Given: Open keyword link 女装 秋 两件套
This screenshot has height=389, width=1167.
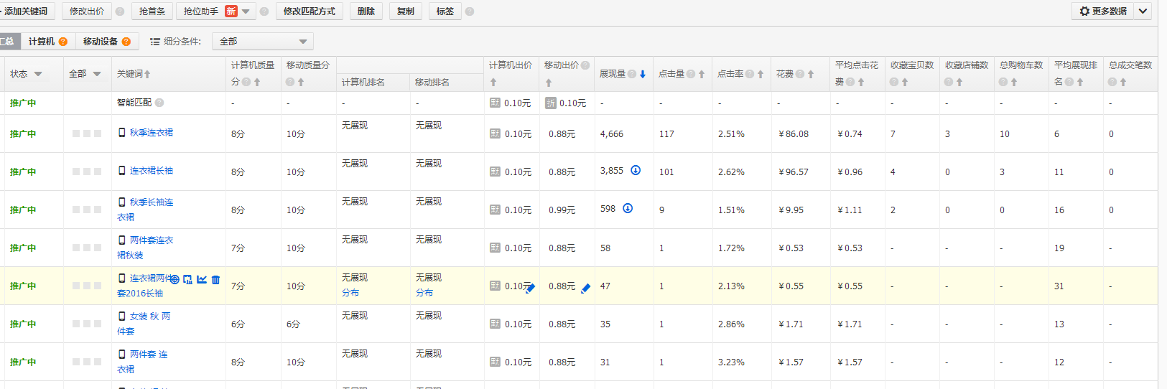Looking at the screenshot, I should [x=144, y=324].
